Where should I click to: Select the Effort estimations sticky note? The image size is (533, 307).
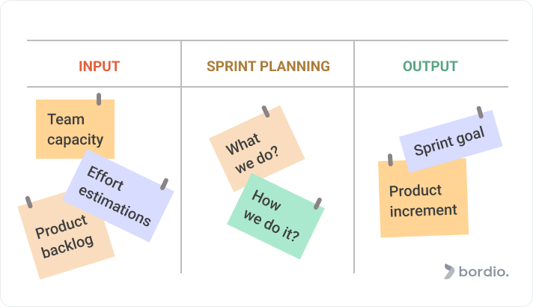120,198
